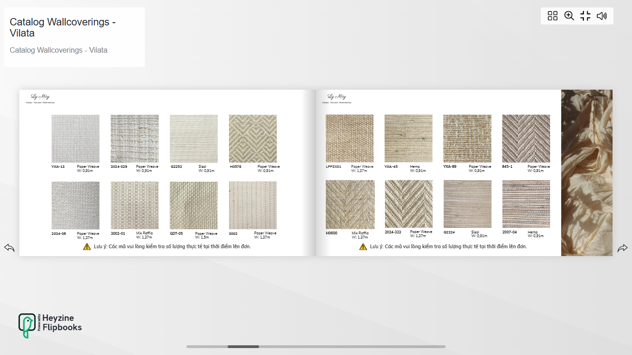Click the product code text LPPZX01

pyautogui.click(x=333, y=166)
